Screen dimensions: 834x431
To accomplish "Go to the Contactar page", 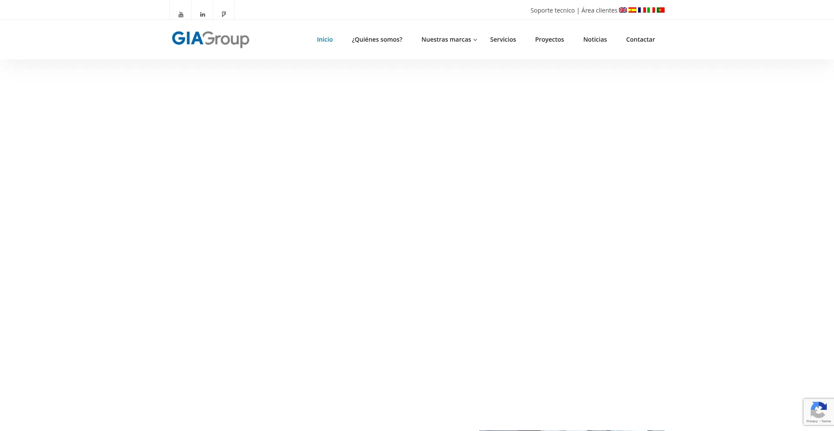I will (640, 39).
